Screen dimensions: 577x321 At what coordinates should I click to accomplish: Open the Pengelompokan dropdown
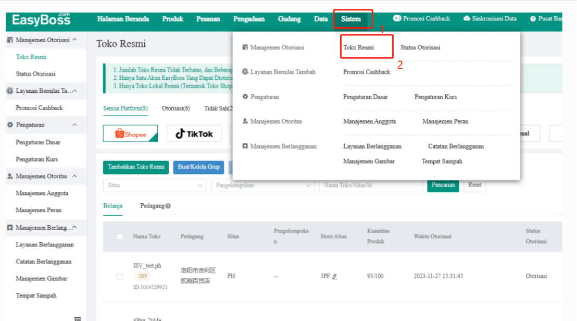coord(263,185)
